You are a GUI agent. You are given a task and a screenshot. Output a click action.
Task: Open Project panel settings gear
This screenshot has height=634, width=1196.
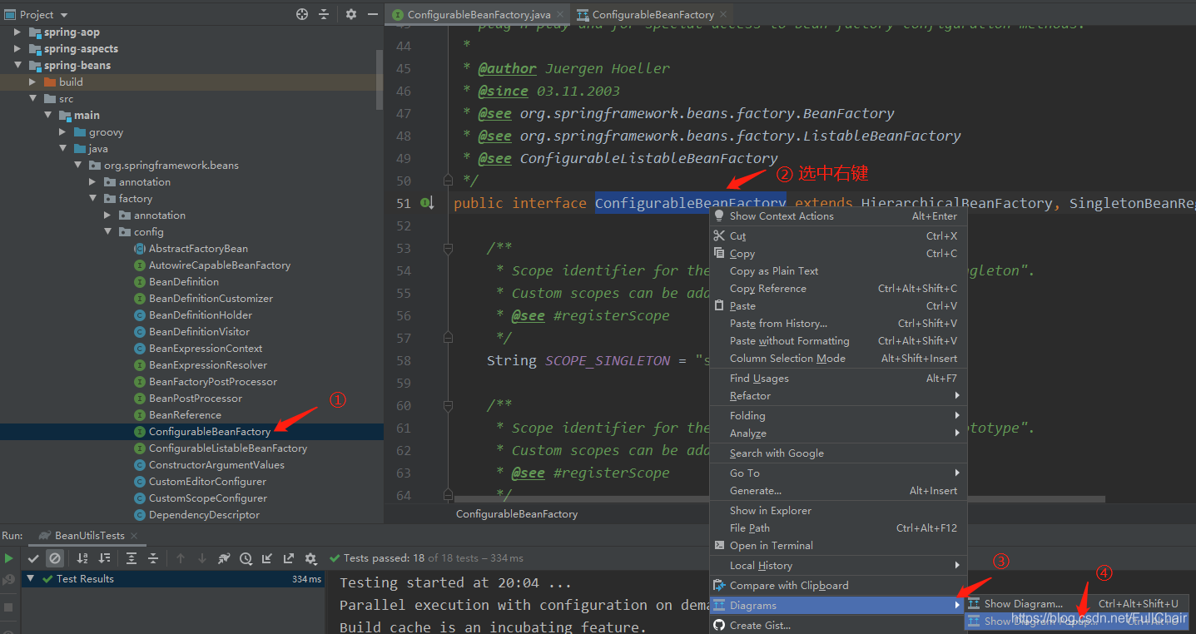click(x=350, y=14)
